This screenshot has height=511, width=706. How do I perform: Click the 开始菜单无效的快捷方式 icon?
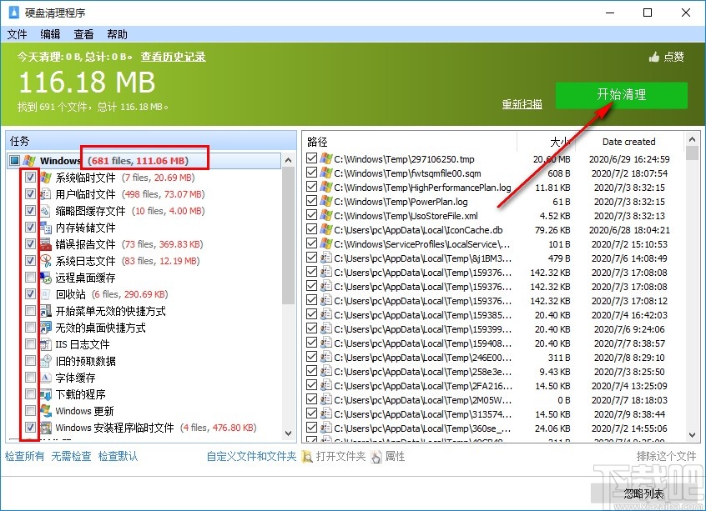point(45,310)
